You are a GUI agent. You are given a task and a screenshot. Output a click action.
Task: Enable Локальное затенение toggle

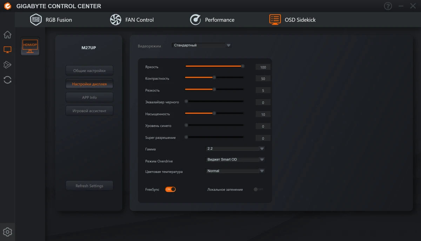pos(258,189)
